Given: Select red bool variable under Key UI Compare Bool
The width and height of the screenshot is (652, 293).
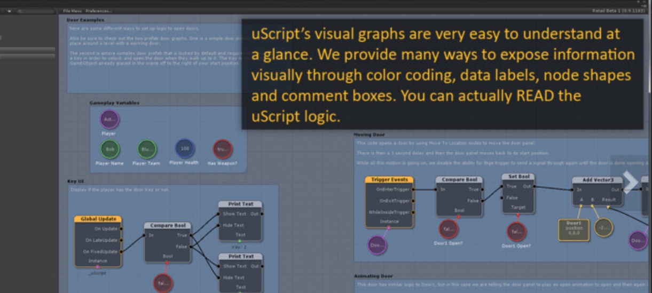Looking at the screenshot, I should click(163, 282).
